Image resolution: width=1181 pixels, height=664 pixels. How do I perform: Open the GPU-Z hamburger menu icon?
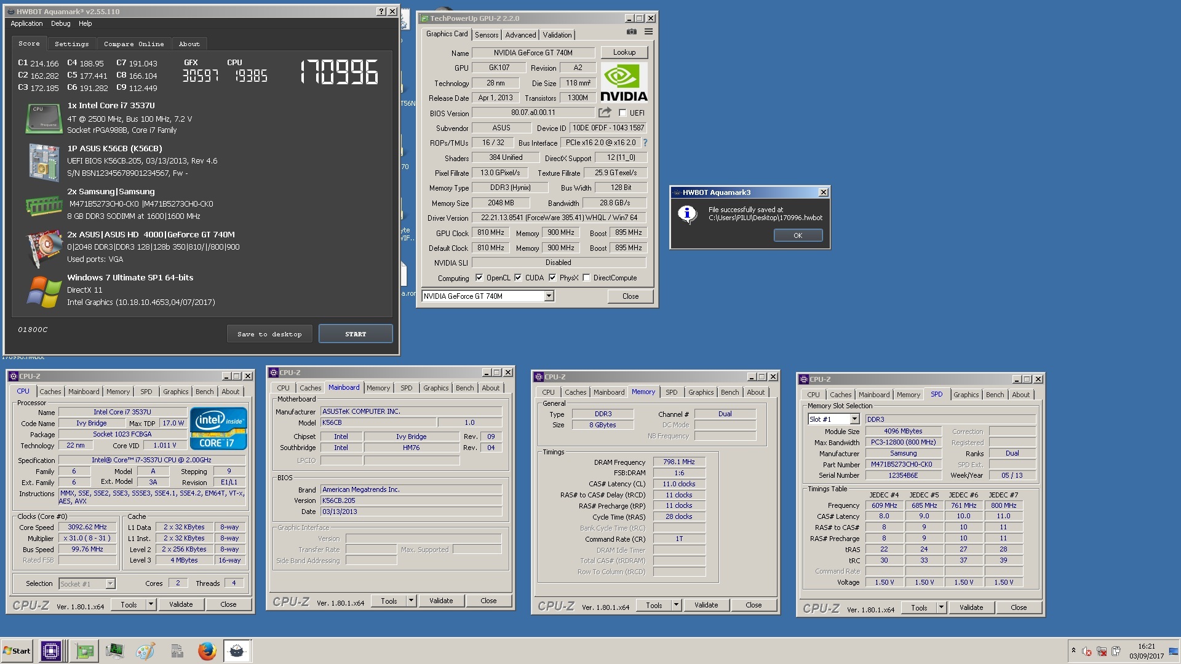click(648, 32)
